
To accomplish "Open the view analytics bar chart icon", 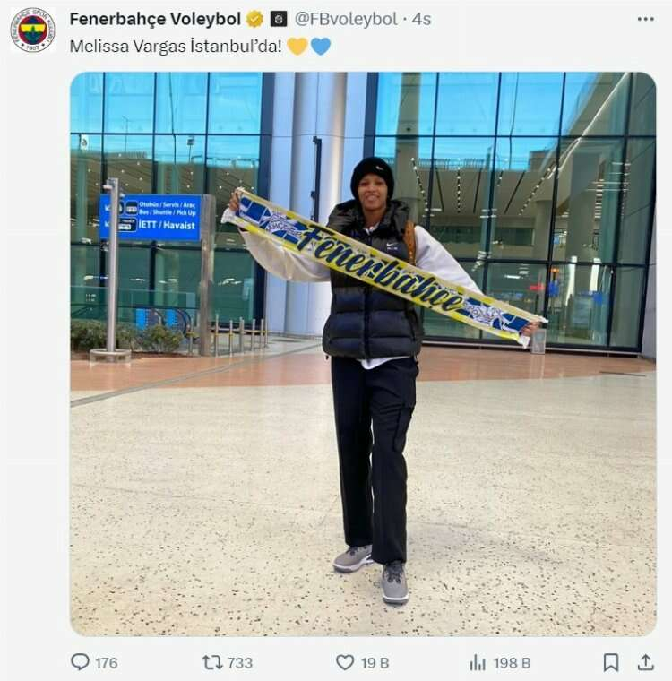I will [x=478, y=663].
